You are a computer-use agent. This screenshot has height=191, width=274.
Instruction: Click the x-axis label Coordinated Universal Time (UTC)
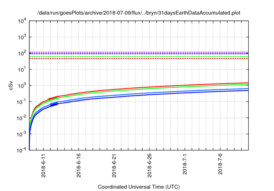click(x=139, y=187)
